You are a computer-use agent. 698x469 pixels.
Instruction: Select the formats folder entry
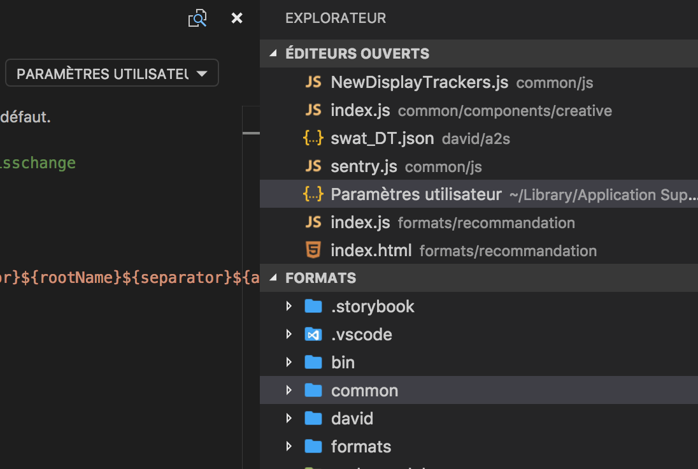pyautogui.click(x=360, y=446)
